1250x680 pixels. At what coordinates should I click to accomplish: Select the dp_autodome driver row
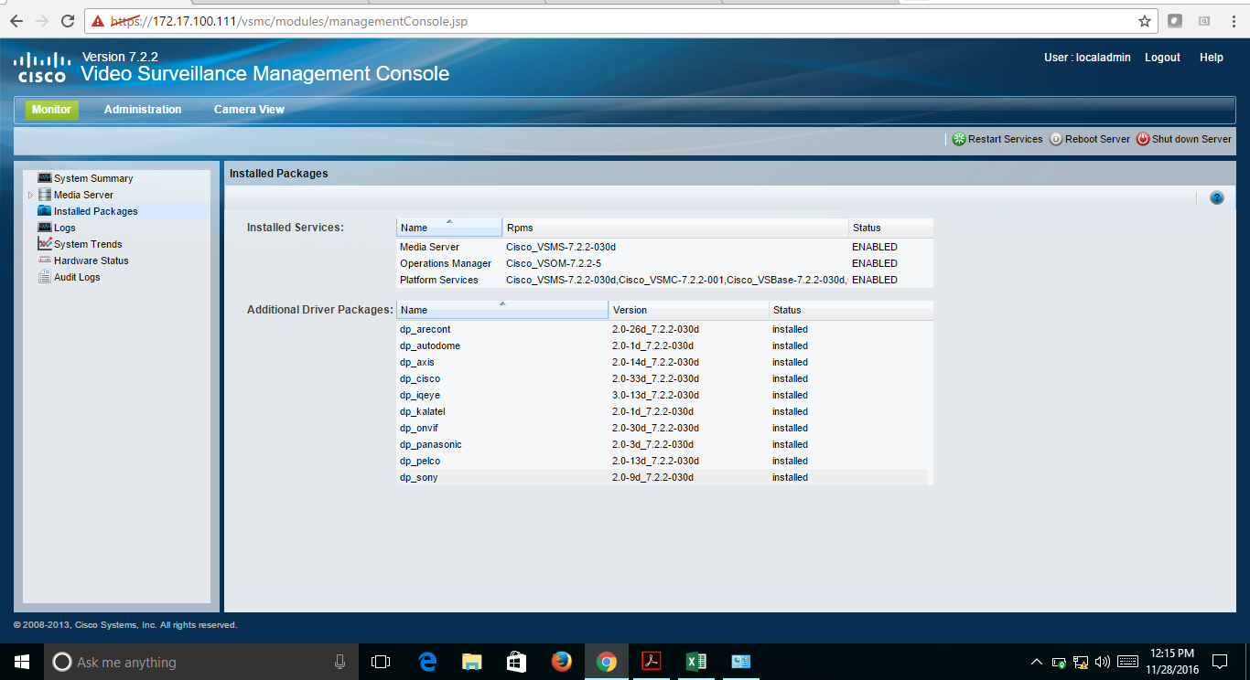664,345
